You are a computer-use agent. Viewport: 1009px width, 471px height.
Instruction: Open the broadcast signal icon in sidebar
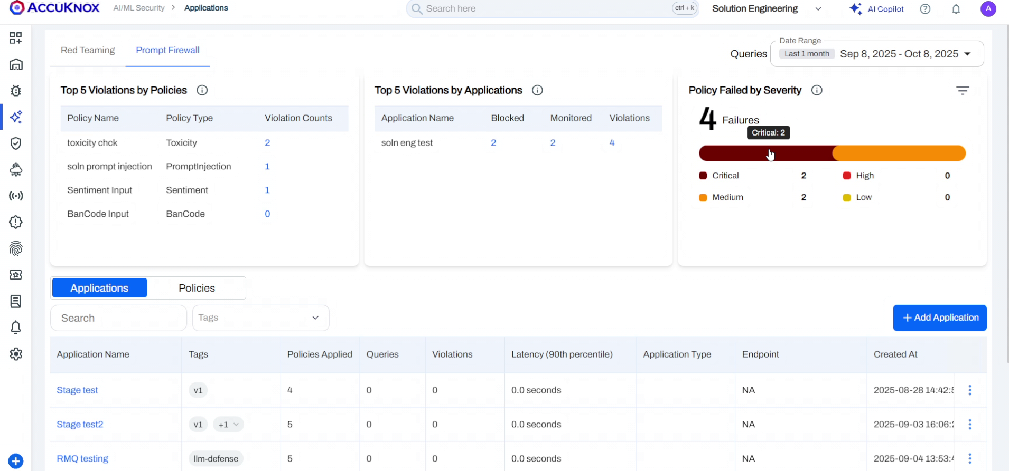pyautogui.click(x=16, y=196)
